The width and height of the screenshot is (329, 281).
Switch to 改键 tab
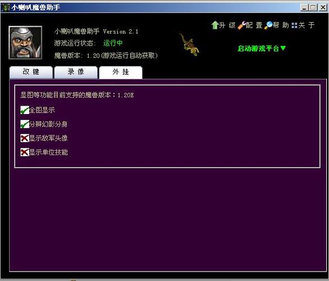point(31,72)
